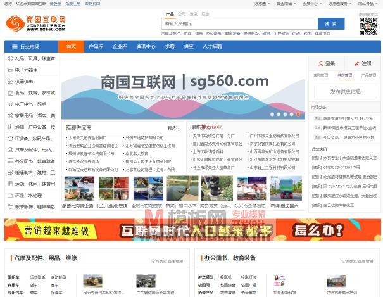The height and width of the screenshot is (297, 383).
Task: Select the 产品 search tab
Action: (x=170, y=14)
